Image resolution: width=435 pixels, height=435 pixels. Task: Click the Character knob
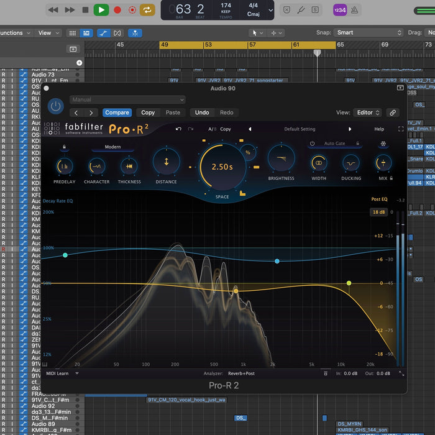coord(96,167)
